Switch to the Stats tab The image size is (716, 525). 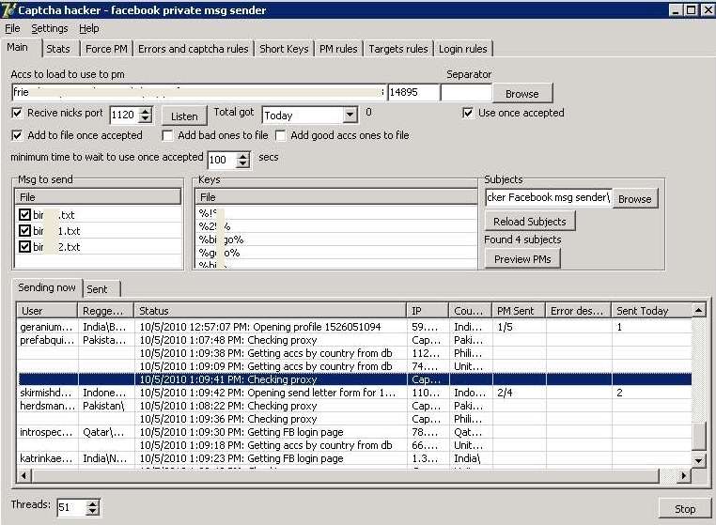(x=58, y=49)
